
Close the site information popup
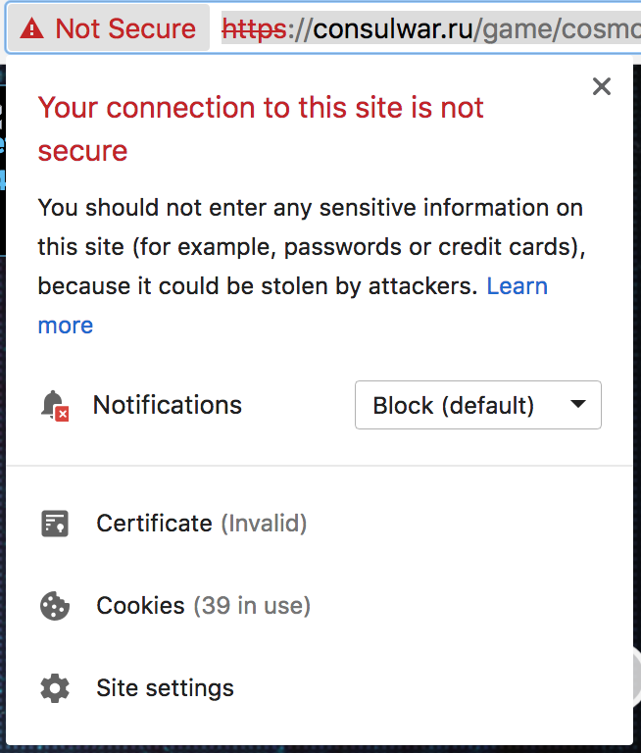[602, 86]
